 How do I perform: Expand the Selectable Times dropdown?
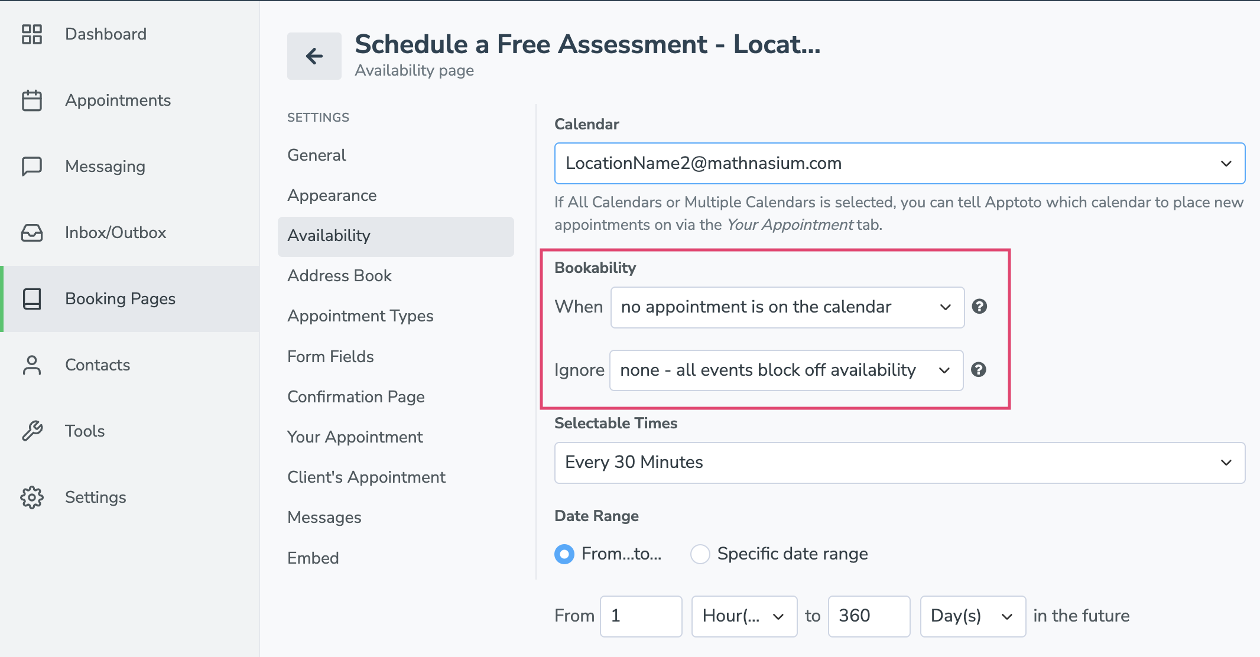click(x=899, y=463)
